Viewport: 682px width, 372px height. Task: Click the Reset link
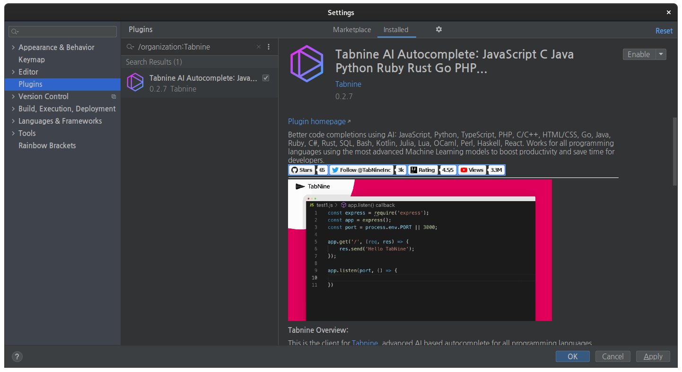pyautogui.click(x=664, y=31)
